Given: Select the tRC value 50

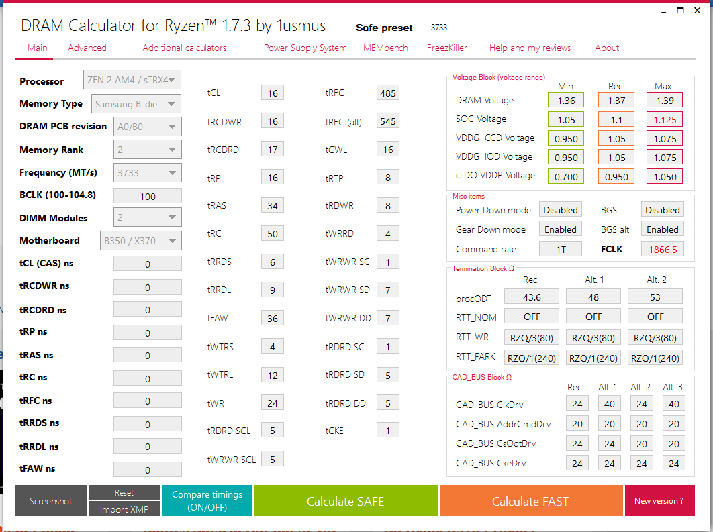Looking at the screenshot, I should (x=273, y=233).
